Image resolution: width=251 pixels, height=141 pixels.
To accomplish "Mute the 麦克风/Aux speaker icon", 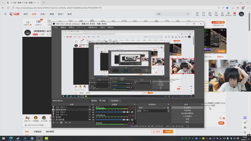I will point(128,112).
